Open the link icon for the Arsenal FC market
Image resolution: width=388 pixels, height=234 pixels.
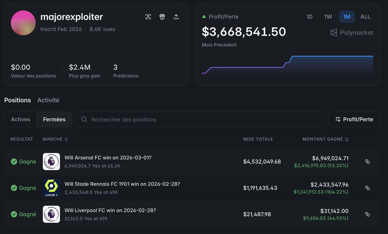pyautogui.click(x=367, y=161)
